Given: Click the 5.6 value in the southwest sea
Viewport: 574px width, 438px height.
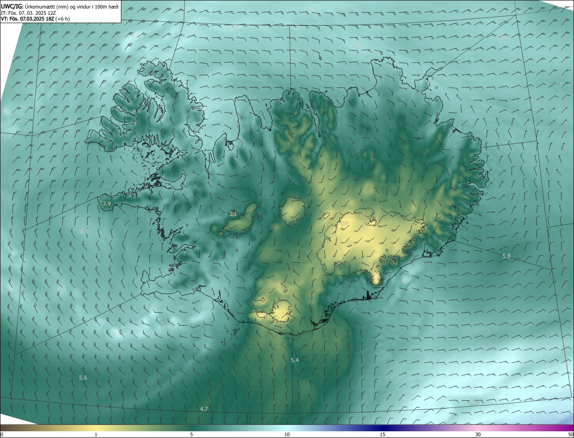Looking at the screenshot, I should point(83,378).
